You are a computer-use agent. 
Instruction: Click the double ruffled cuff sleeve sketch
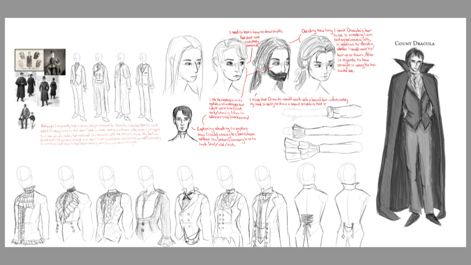coord(323,149)
